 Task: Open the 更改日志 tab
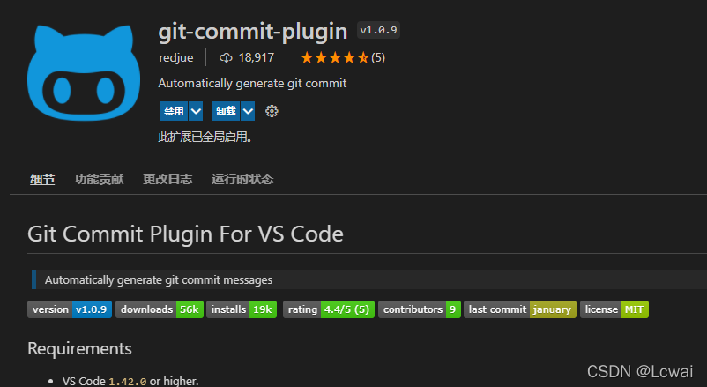pyautogui.click(x=167, y=179)
